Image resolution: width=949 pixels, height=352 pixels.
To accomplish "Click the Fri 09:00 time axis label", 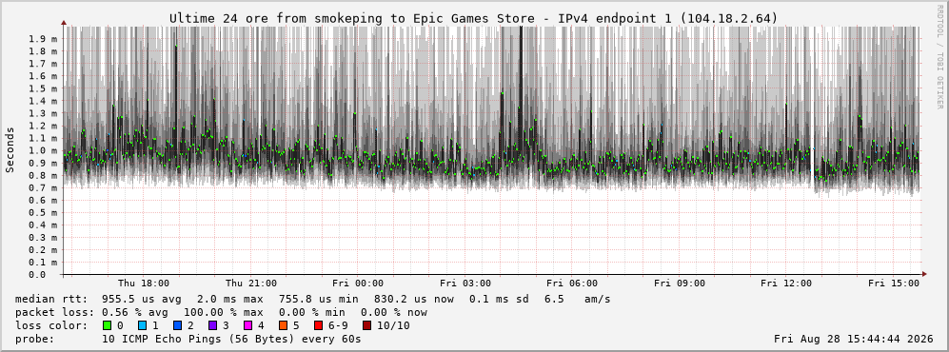I will point(679,284).
